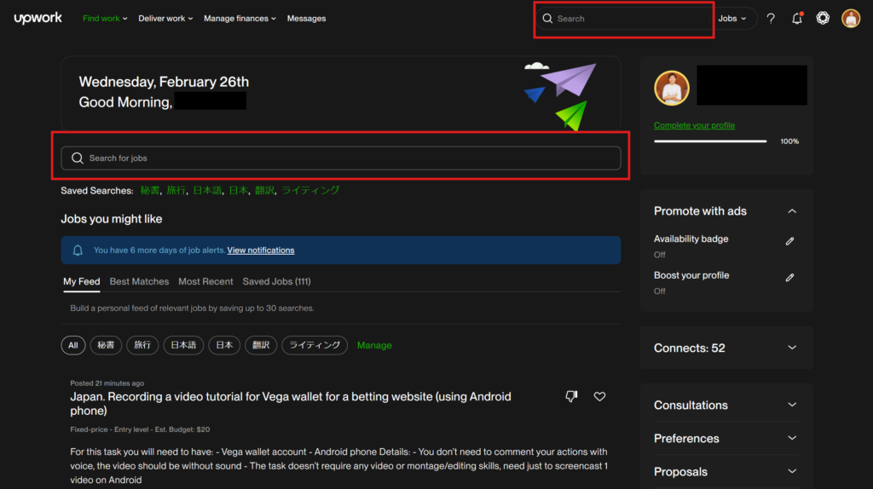The width and height of the screenshot is (873, 489).
Task: Open the help question mark icon
Action: click(x=771, y=19)
